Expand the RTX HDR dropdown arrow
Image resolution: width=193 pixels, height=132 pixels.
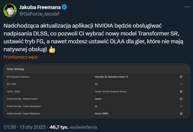tap(181, 84)
